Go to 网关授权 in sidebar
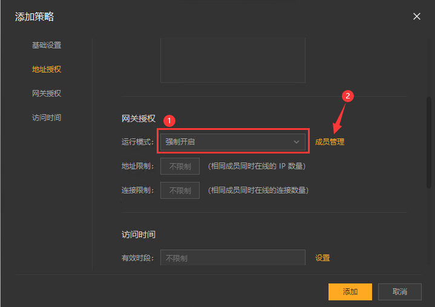 coord(47,94)
